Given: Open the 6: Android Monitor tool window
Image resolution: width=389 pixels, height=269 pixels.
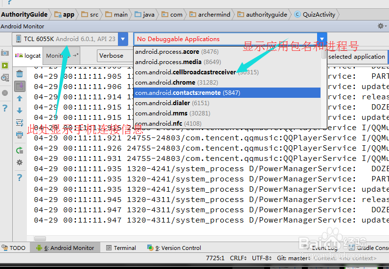Looking at the screenshot, I should tap(65, 247).
